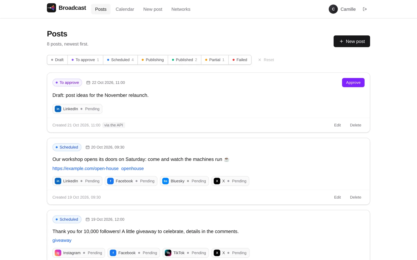Click the openhouse hashtag link

(x=132, y=168)
